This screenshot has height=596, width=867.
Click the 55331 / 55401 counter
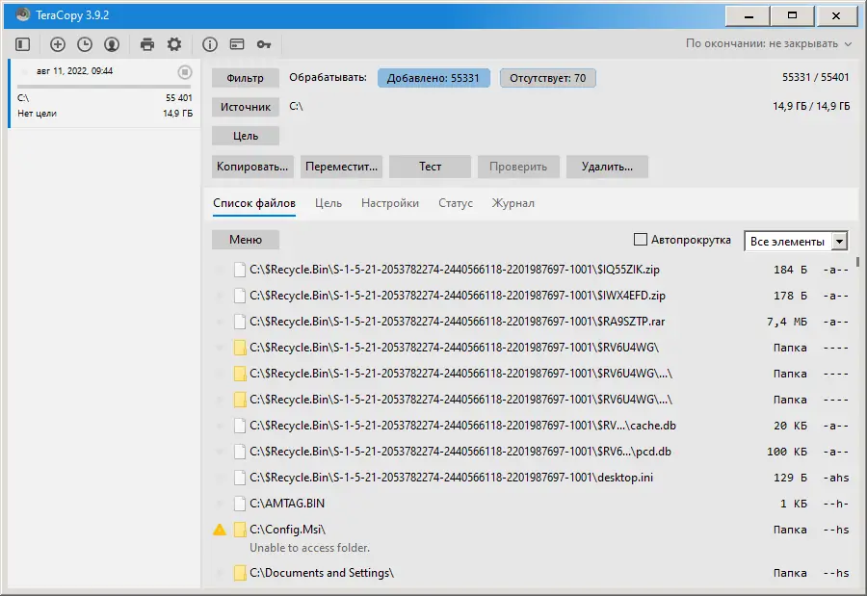pyautogui.click(x=815, y=77)
